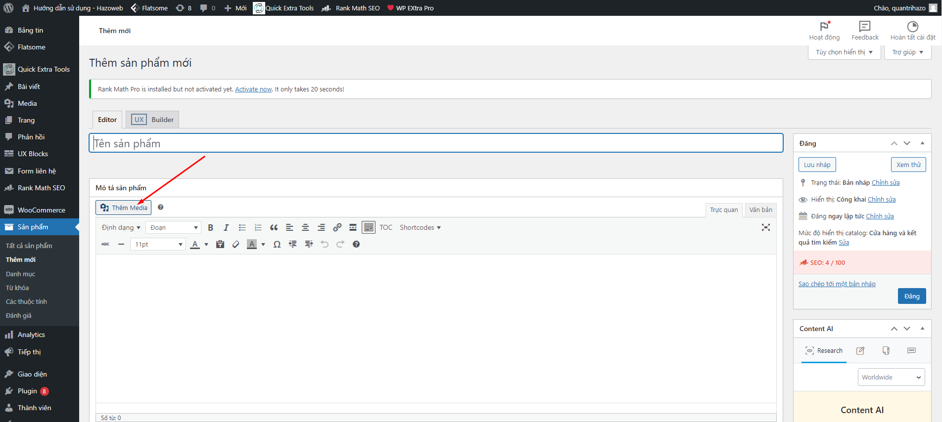942x422 pixels.
Task: Click the Activate now link
Action: 253,89
